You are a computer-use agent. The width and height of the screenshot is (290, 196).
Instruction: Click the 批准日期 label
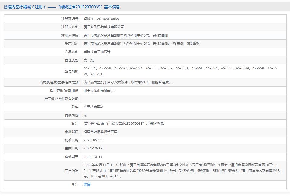(x=71, y=140)
